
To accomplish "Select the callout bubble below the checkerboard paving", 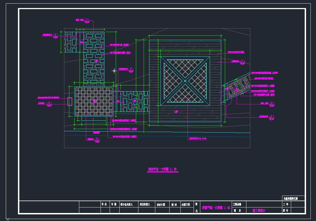I will (x=97, y=140).
